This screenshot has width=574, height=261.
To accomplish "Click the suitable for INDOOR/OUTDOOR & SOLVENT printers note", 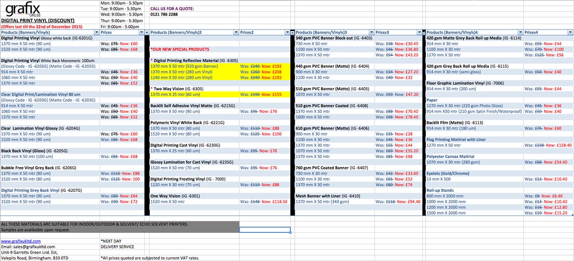I will pyautogui.click(x=95, y=224).
